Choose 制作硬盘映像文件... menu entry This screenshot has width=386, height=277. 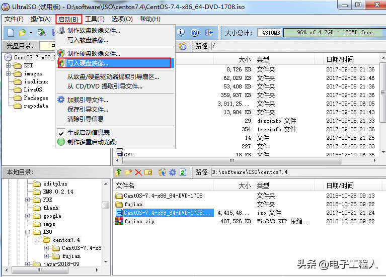click(x=114, y=53)
